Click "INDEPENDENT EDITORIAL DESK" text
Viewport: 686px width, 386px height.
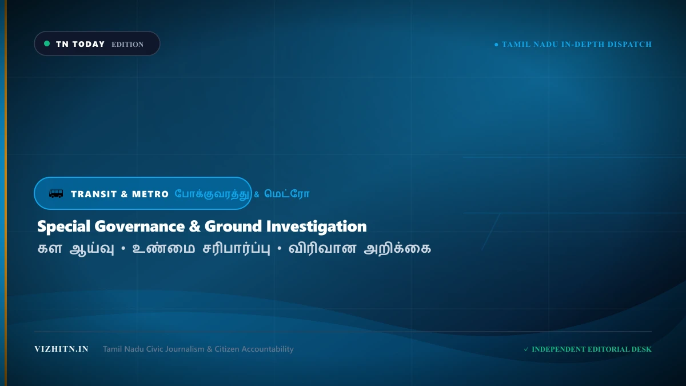coord(592,349)
